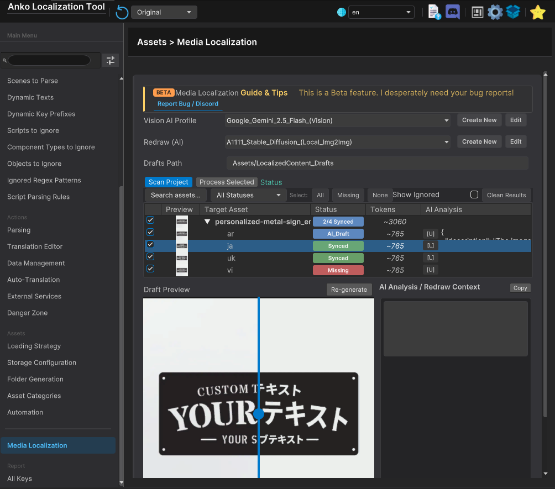Image resolution: width=555 pixels, height=489 pixels.
Task: Uncheck the uk row checkbox
Action: point(150,256)
